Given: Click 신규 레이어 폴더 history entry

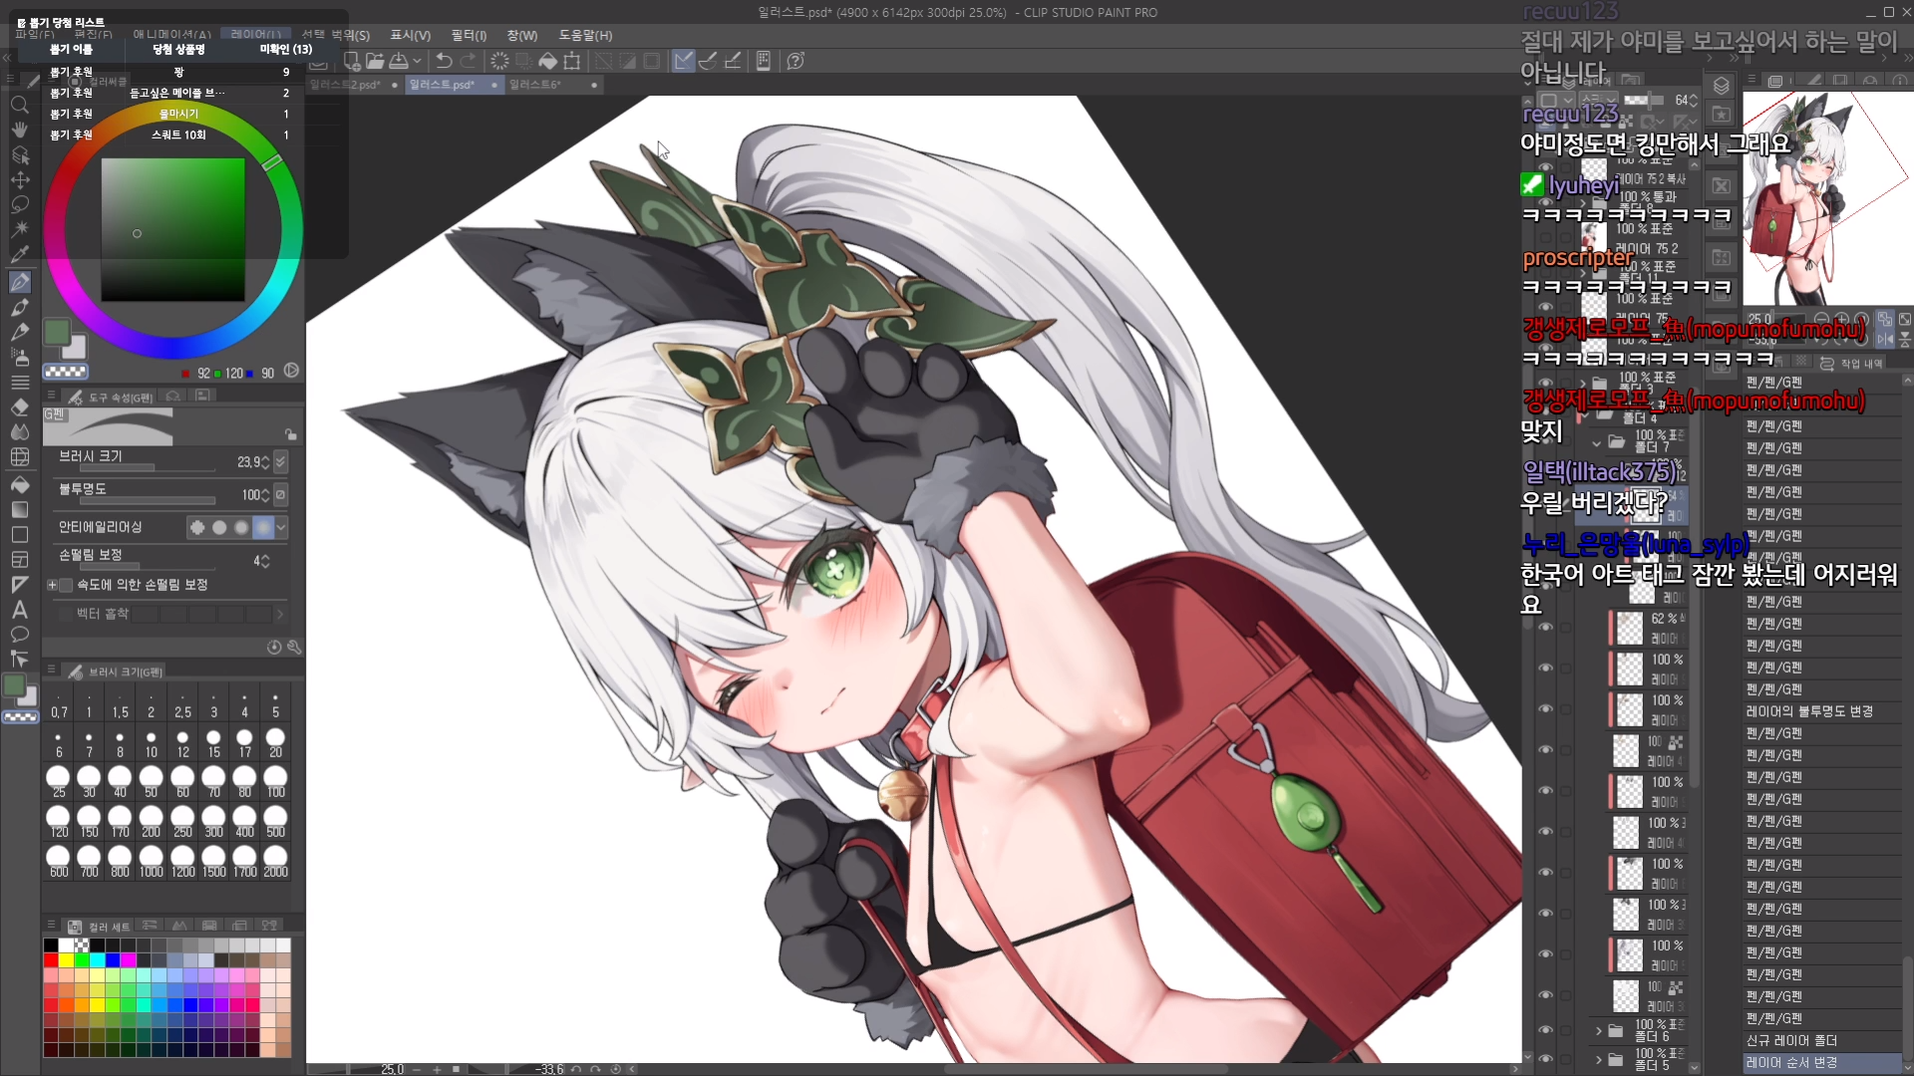Looking at the screenshot, I should 1822,1040.
